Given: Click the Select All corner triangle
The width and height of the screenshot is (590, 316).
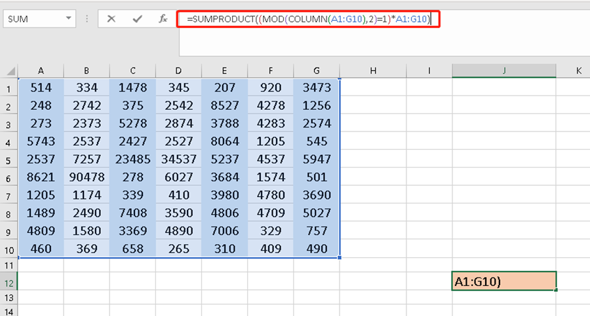Looking at the screenshot, I should [x=11, y=71].
